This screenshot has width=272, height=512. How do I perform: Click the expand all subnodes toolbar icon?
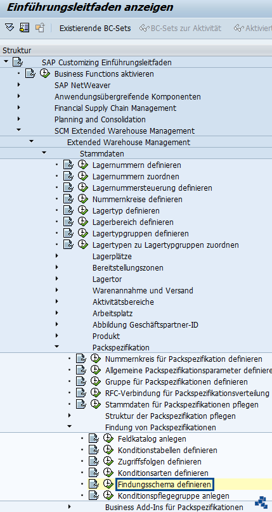[10, 28]
